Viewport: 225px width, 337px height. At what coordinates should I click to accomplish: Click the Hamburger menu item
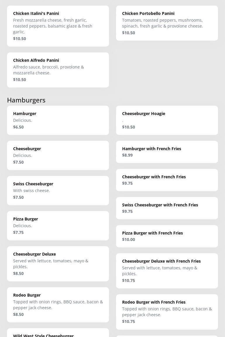click(x=58, y=120)
